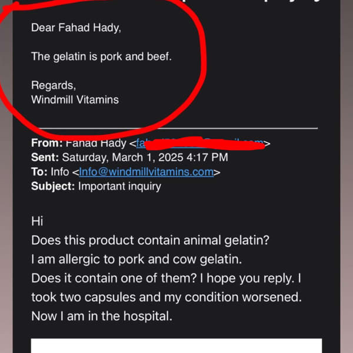Click the redacted sender email address link
Image resolution: width=353 pixels, height=353 pixels.
(200, 143)
